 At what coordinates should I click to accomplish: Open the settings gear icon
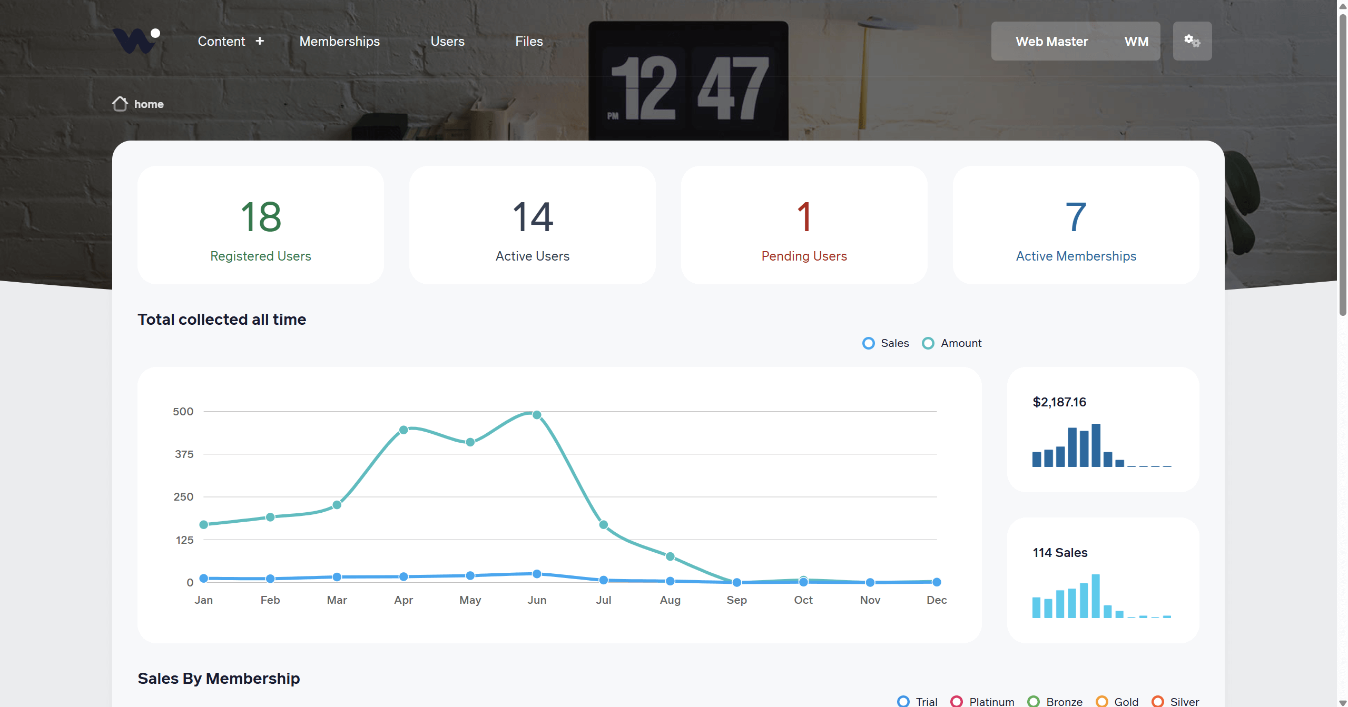pyautogui.click(x=1192, y=41)
